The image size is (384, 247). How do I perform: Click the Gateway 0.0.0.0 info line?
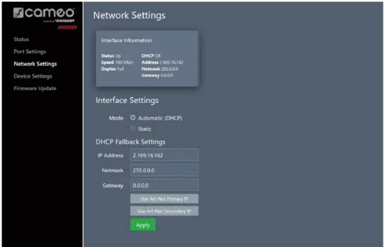157,75
